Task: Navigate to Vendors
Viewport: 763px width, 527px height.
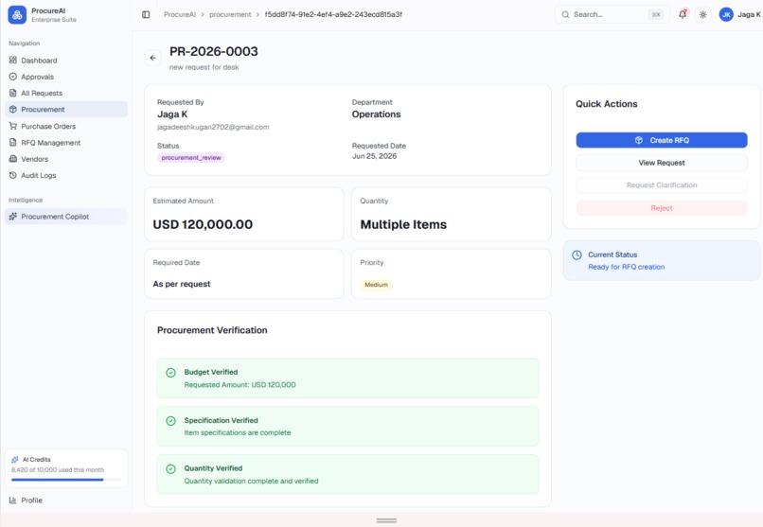Action: tap(66, 159)
